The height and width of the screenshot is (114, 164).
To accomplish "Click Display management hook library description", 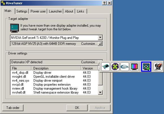I will pos(55,88).
